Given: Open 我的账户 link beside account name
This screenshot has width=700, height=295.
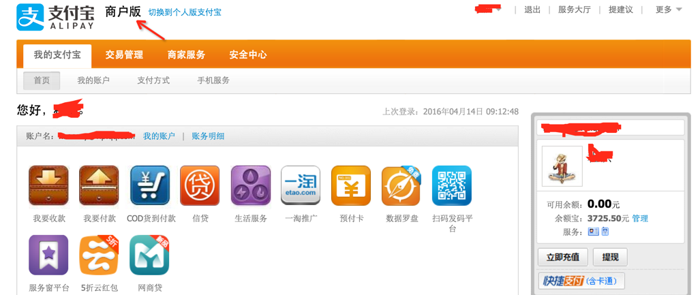Looking at the screenshot, I should click(159, 136).
